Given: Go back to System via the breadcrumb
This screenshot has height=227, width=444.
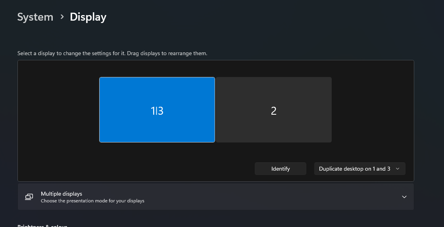Looking at the screenshot, I should coord(35,17).
